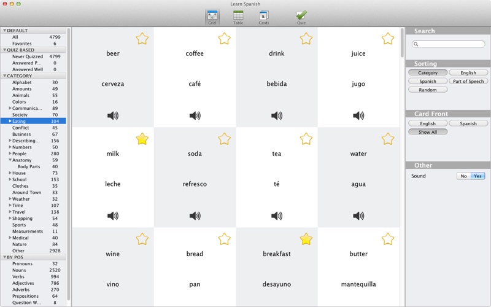Favorite the wine card star

pyautogui.click(x=142, y=239)
